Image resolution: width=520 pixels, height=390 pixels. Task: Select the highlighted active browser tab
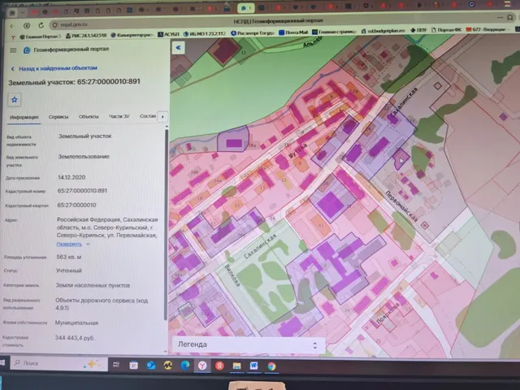click(245, 7)
